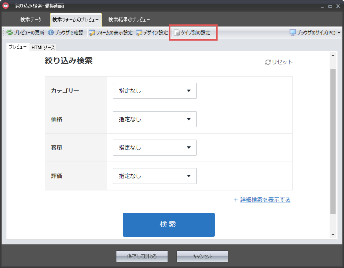Click the Preview update refresh icon

10,33
